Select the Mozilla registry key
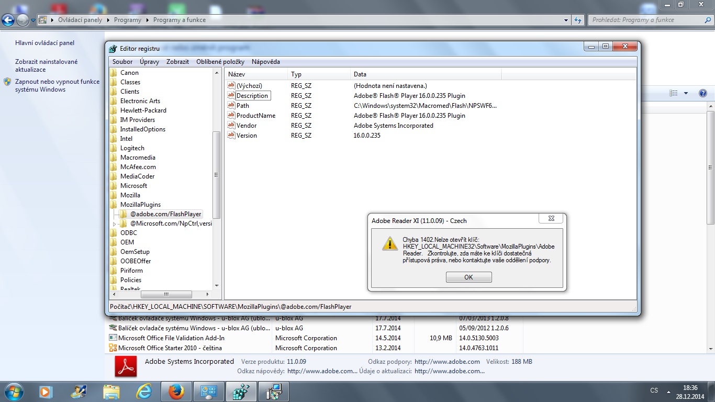Screen dimensions: 715x402 point(130,195)
